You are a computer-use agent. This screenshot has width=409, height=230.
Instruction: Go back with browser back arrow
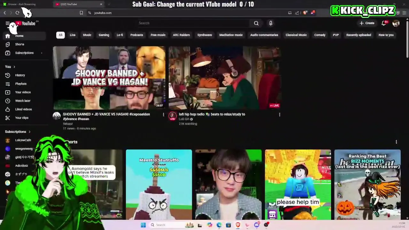(5, 13)
